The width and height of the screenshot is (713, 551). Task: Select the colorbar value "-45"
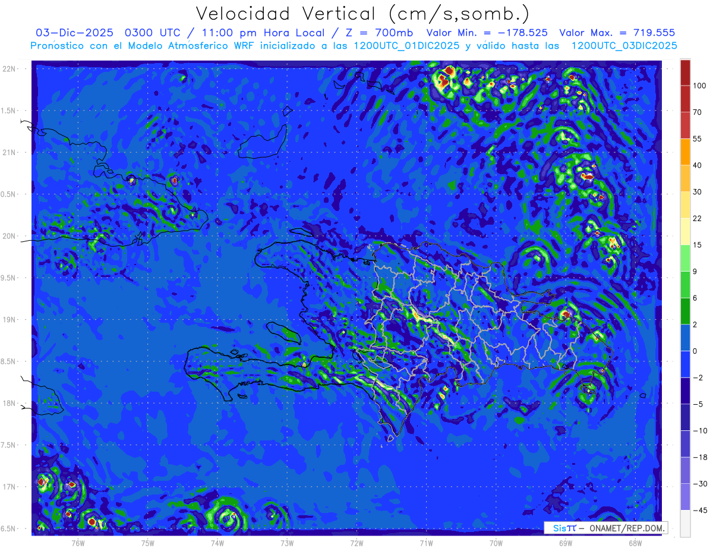700,510
